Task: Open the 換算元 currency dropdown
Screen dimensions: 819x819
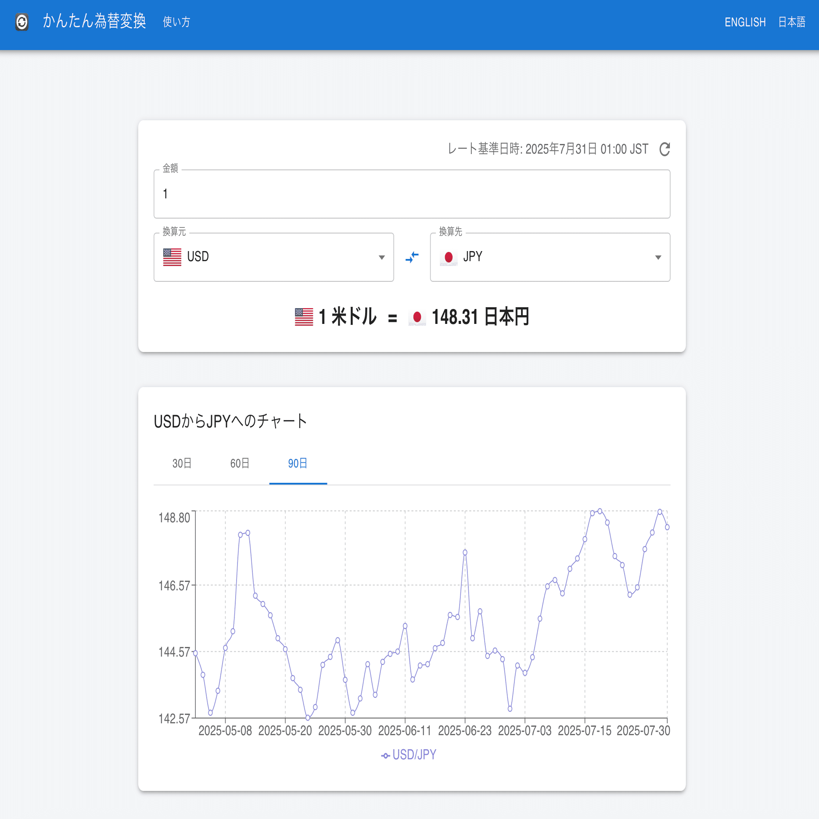Action: 381,257
